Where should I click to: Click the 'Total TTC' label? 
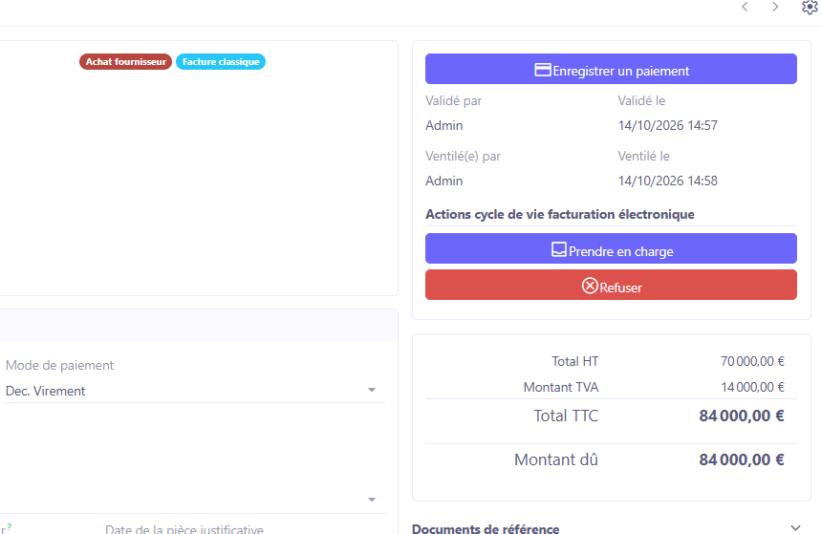(566, 416)
